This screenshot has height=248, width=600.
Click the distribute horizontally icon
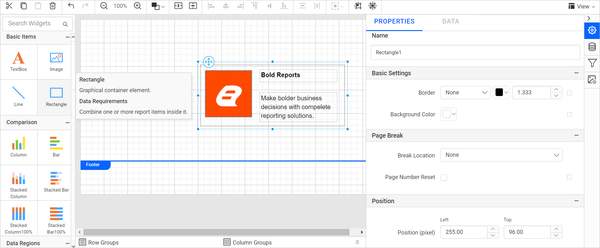(x=317, y=6)
